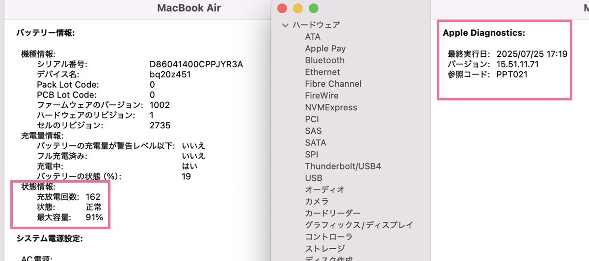Click the battery state value 19
Screen dimensions: 589x261
point(186,176)
